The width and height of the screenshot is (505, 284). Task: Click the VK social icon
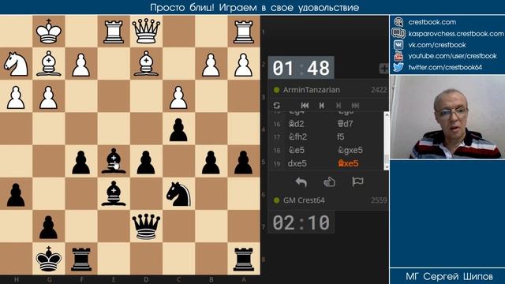(398, 45)
